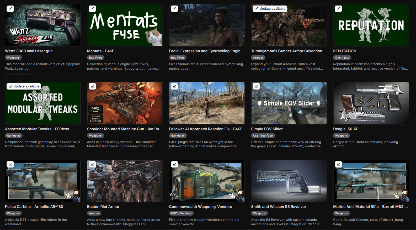Open the Deagle .50 AE pistols thumbnail

click(x=371, y=103)
